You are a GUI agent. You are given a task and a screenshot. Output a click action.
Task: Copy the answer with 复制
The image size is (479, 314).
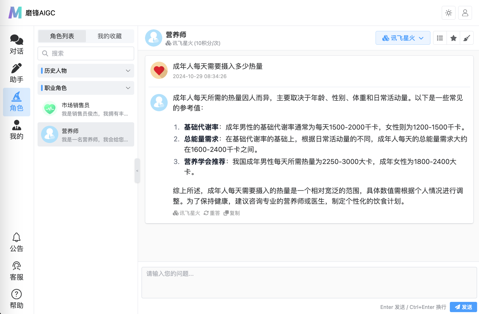232,213
